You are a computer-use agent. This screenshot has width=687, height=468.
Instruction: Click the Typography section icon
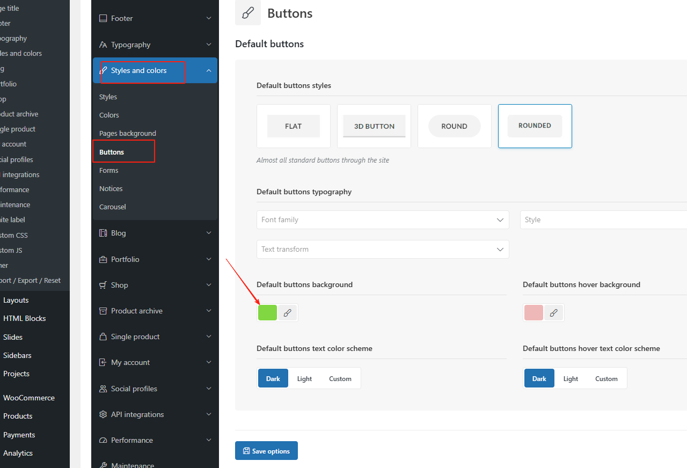103,44
